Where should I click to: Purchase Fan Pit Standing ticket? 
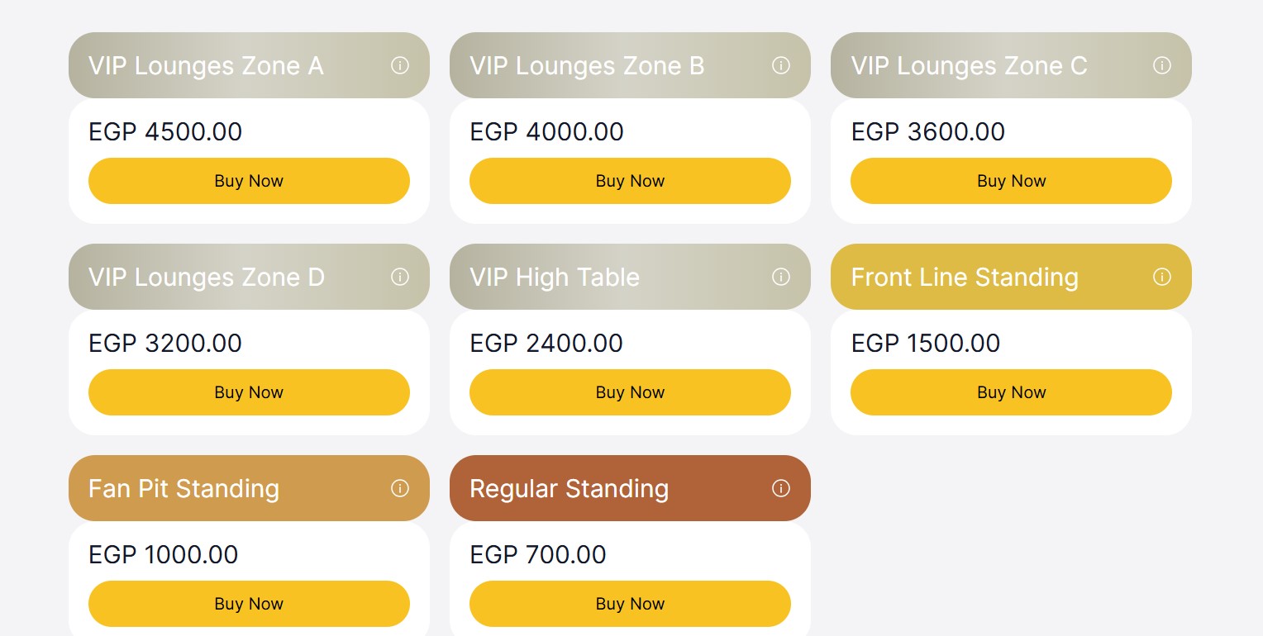(x=249, y=604)
